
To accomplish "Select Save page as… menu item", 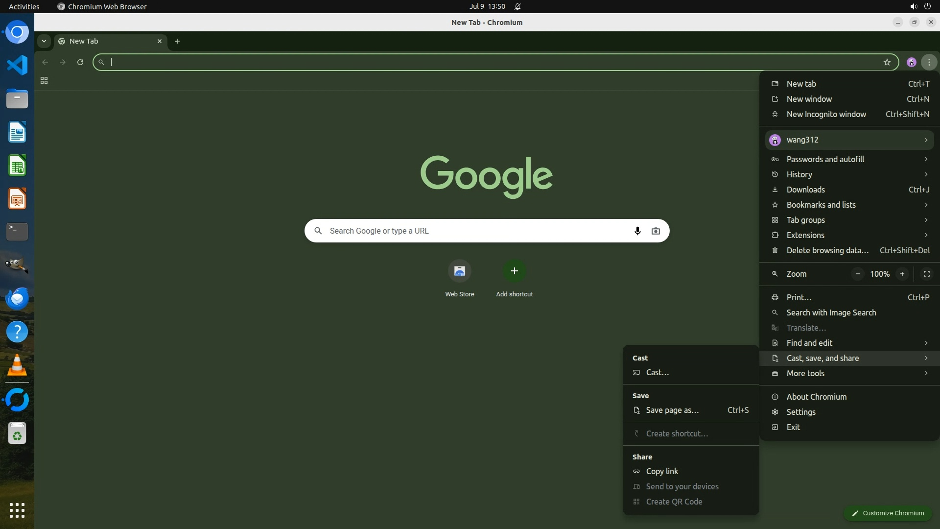I will coord(672,410).
